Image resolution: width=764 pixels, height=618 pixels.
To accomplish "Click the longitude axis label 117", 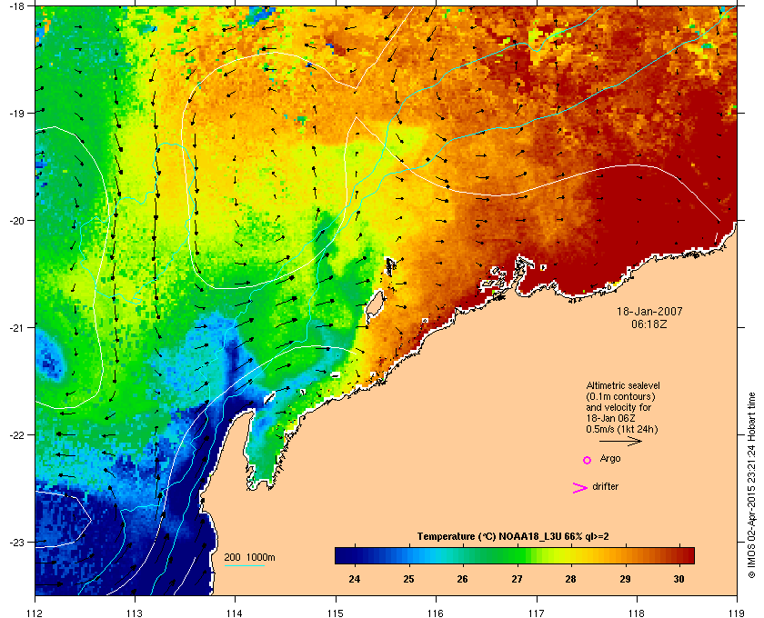I will 537,613.
